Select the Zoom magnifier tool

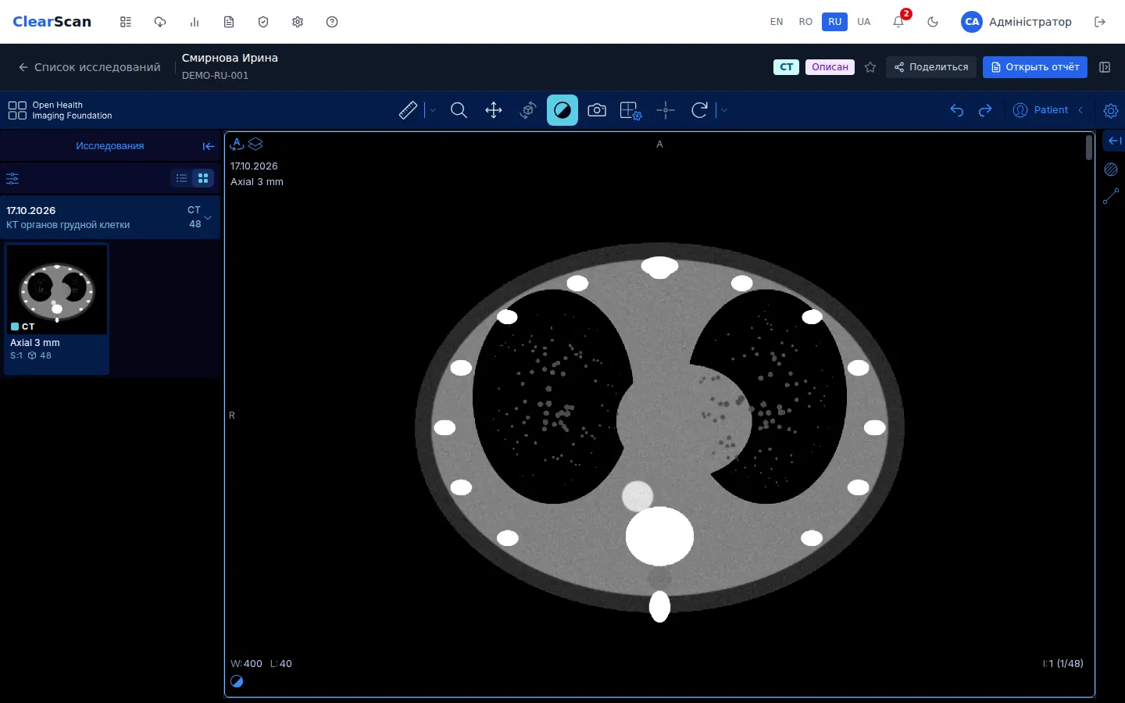pos(459,110)
